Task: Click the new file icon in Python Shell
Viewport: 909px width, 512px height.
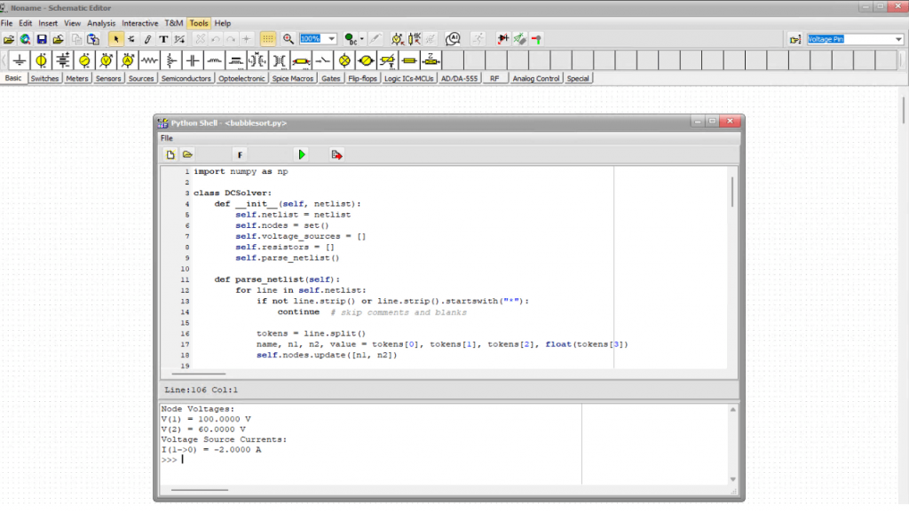Action: [170, 154]
